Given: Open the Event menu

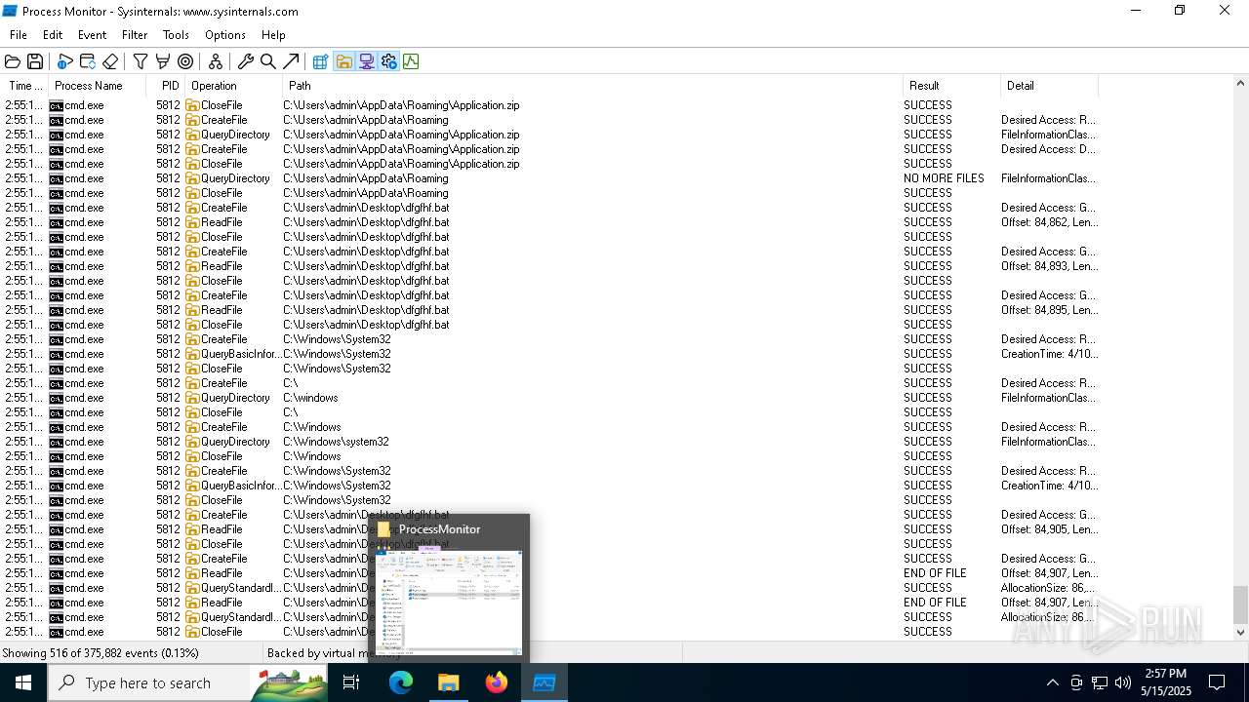Looking at the screenshot, I should (x=92, y=35).
